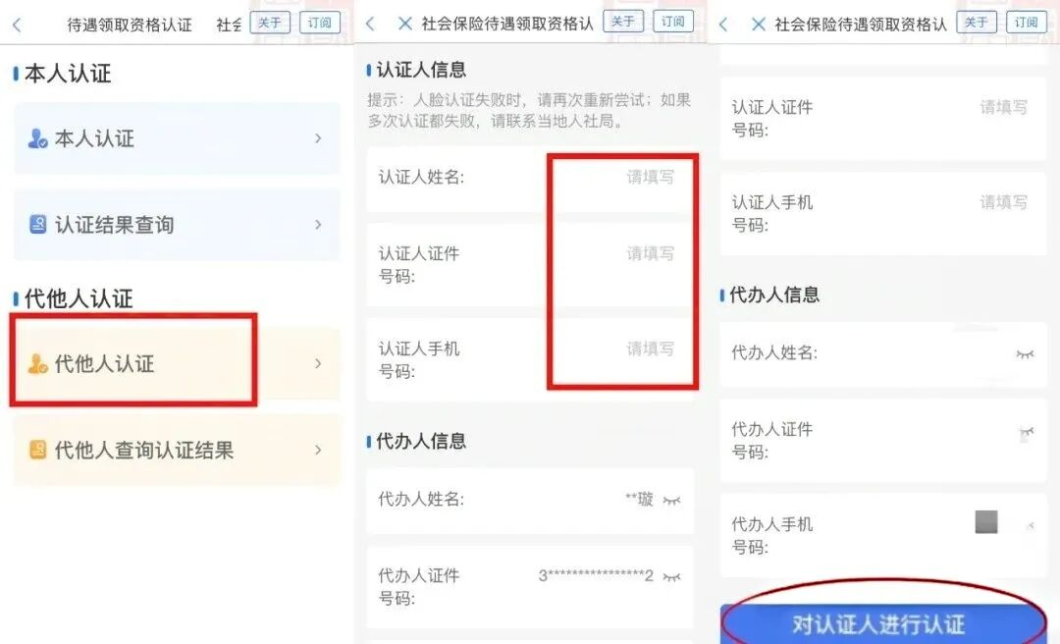
Task: Fill in the 认证人姓名 field
Action: [x=531, y=179]
